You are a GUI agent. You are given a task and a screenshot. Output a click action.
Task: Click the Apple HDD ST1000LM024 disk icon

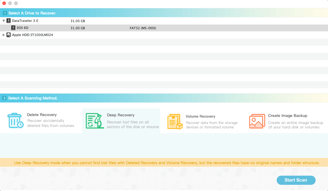pyautogui.click(x=9, y=35)
